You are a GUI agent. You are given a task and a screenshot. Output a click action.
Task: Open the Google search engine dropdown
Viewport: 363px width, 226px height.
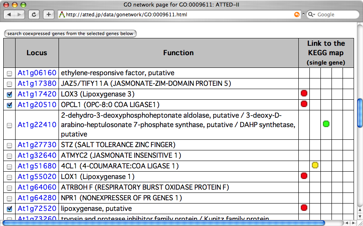312,15
